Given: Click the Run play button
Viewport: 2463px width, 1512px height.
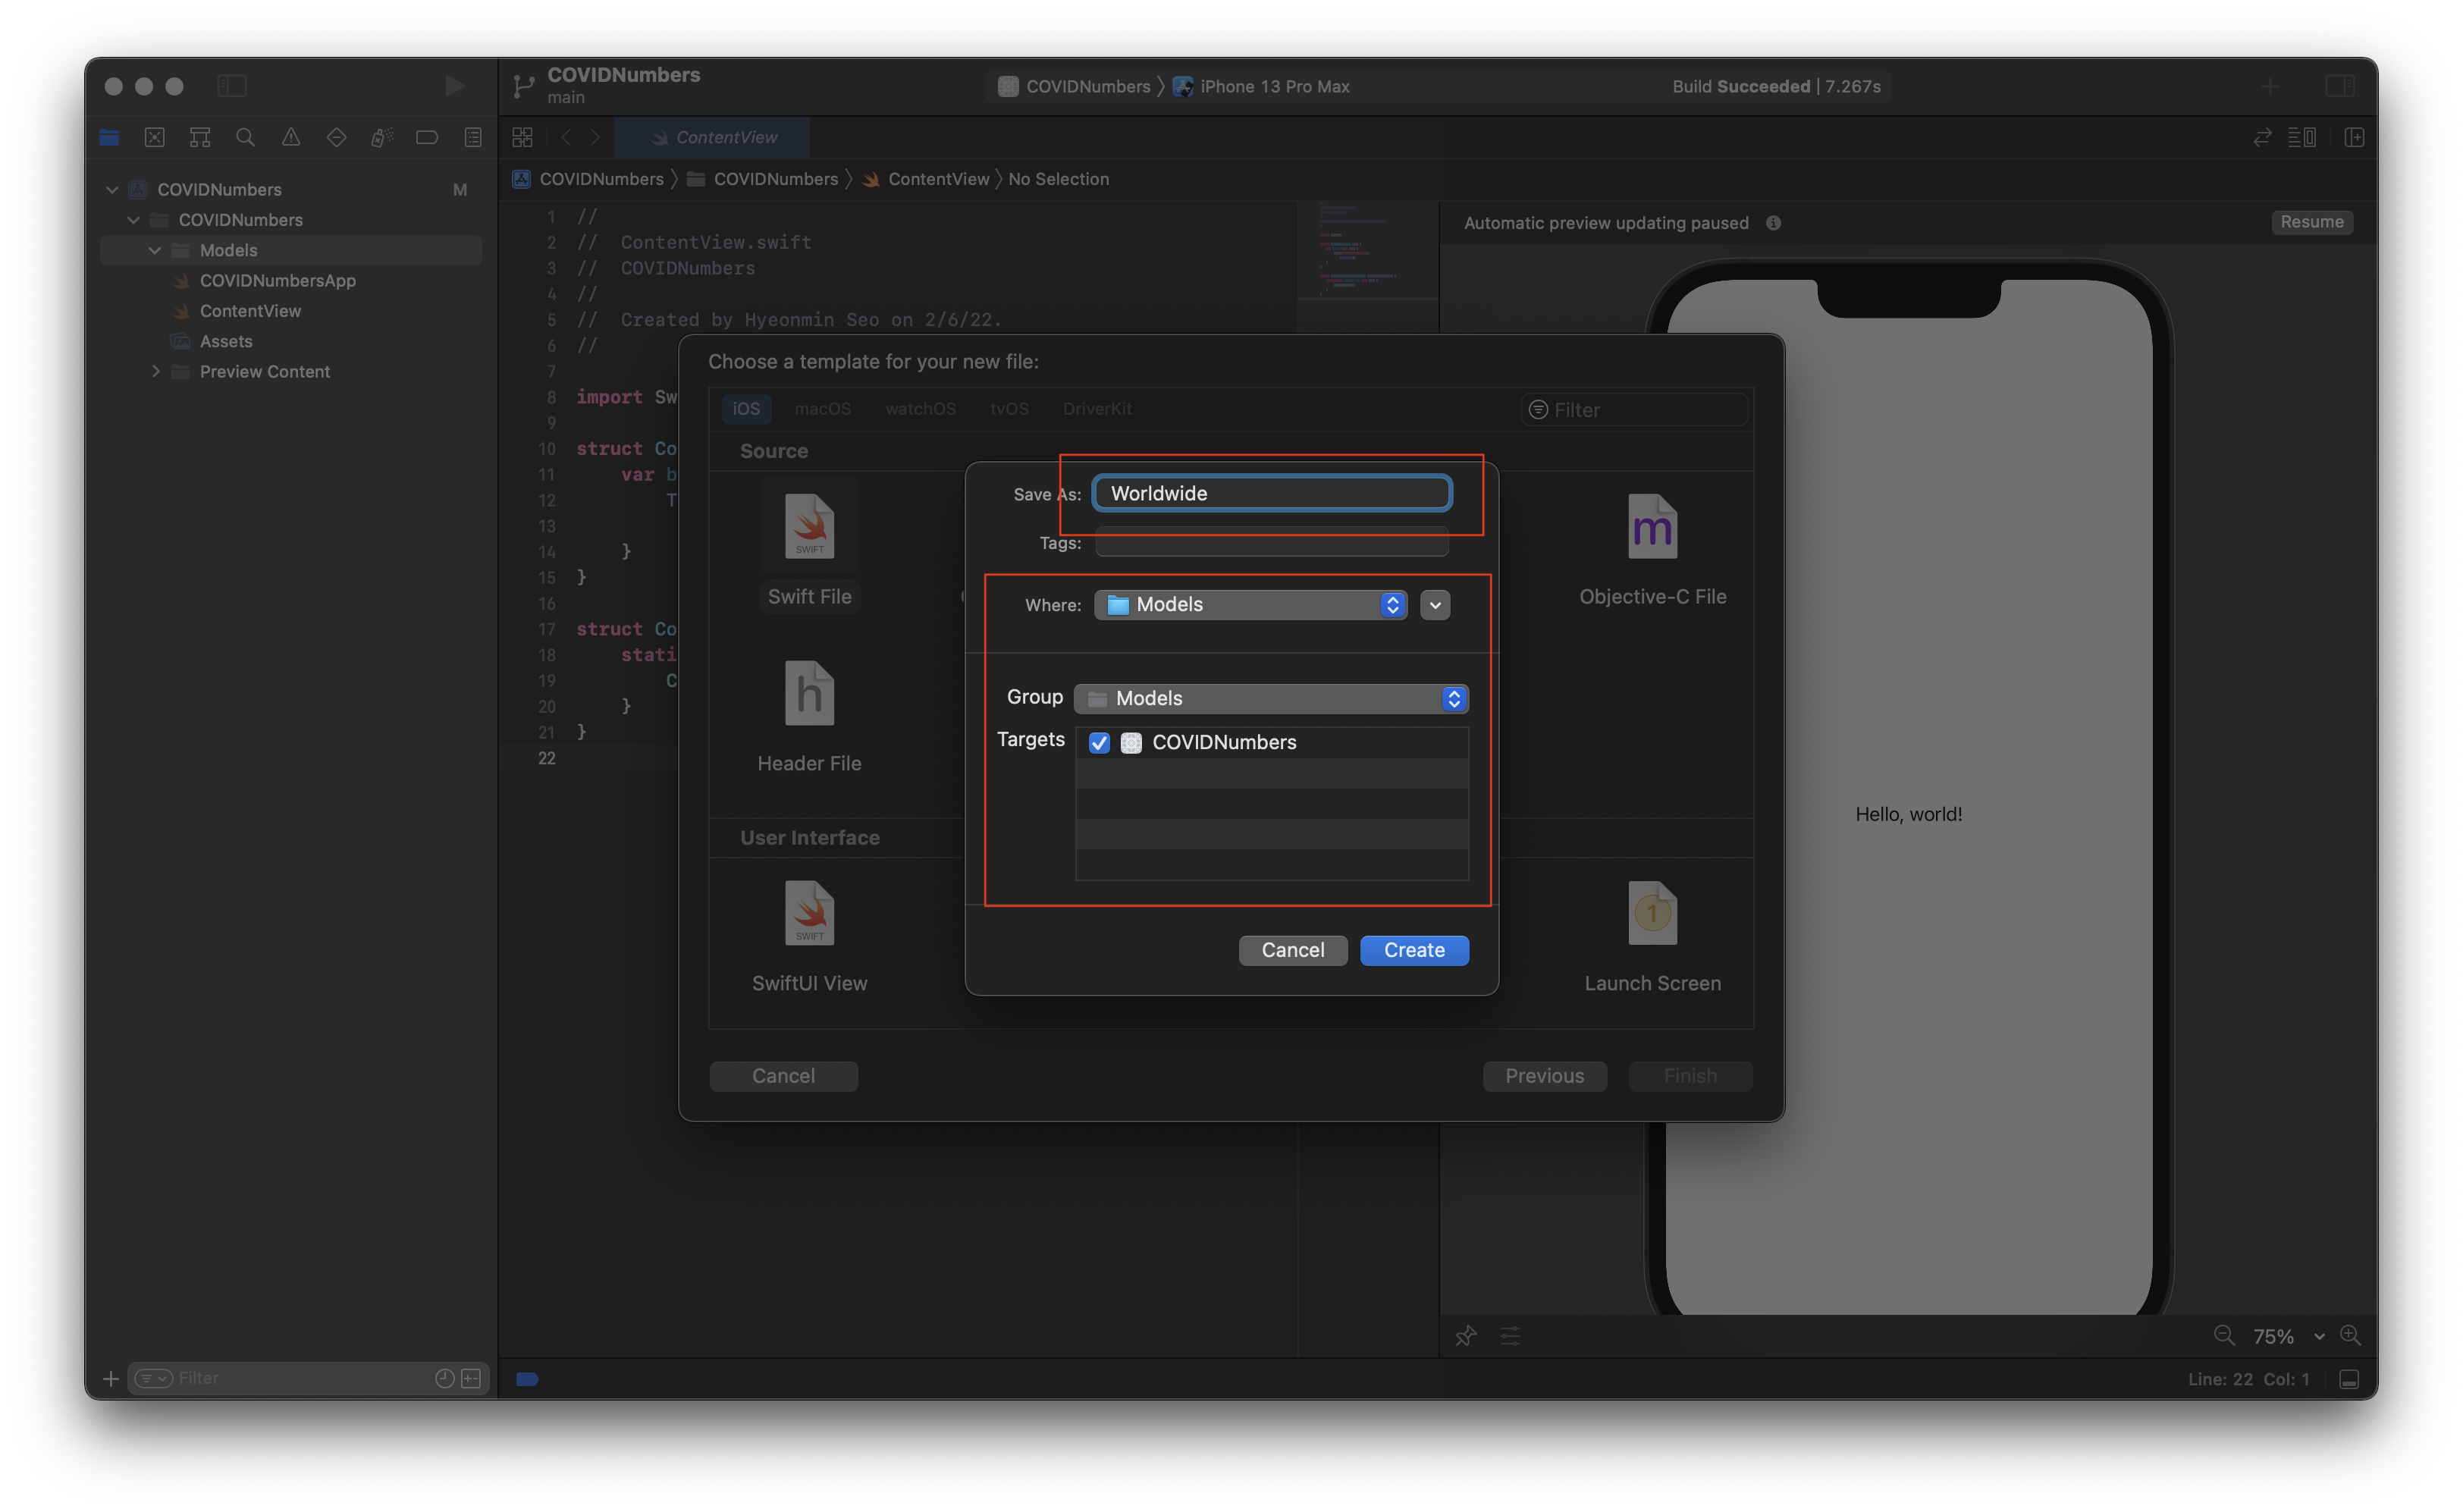Looking at the screenshot, I should 454,86.
